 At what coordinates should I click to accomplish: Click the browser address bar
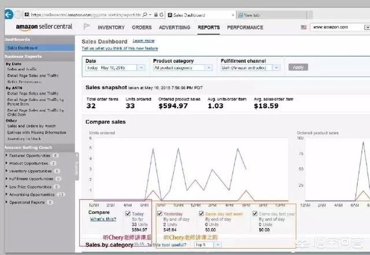pyautogui.click(x=87, y=14)
